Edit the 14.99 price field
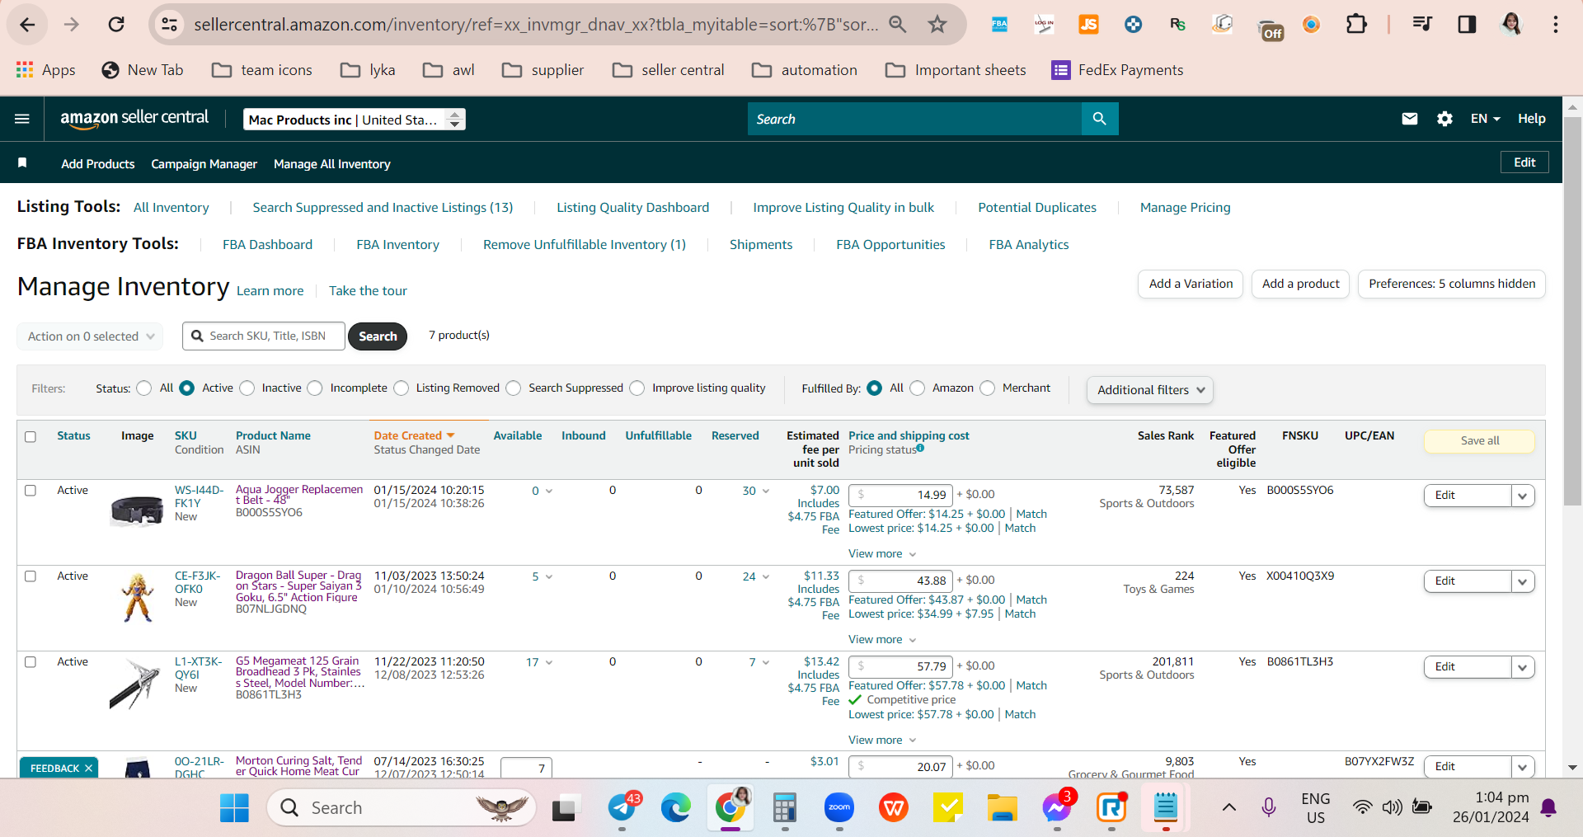The height and width of the screenshot is (837, 1583). (x=900, y=495)
